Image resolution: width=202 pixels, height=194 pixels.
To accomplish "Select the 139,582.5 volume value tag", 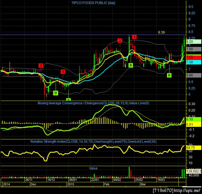I will pyautogui.click(x=194, y=171).
